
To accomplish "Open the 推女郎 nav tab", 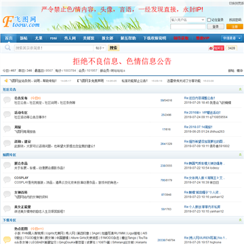I will tap(107, 38).
